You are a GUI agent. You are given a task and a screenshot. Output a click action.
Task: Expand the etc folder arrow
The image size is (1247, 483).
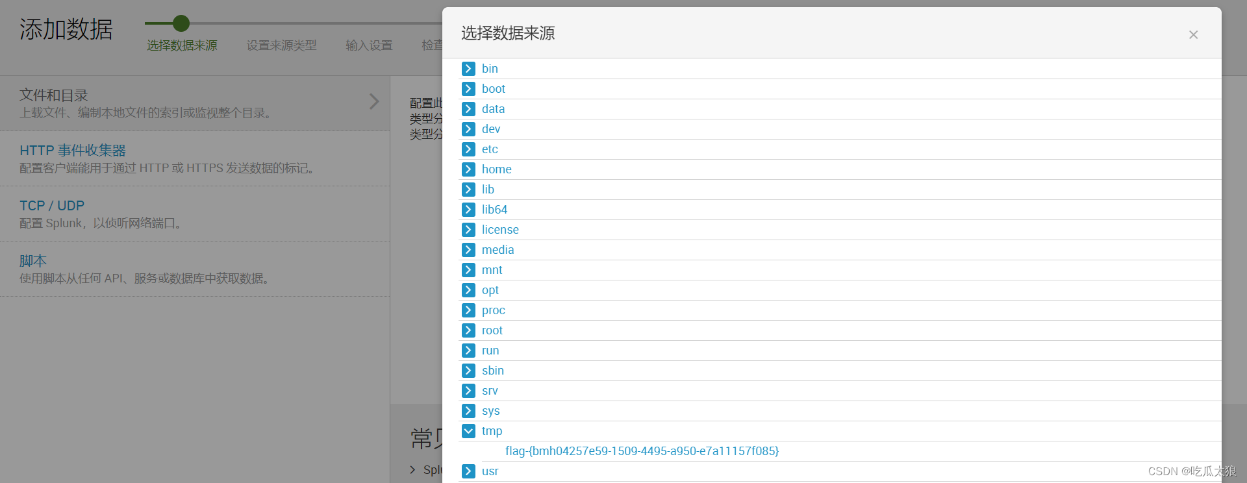click(468, 149)
